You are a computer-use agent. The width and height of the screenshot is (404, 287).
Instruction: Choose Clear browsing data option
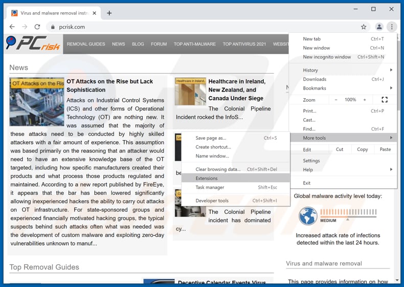tap(218, 169)
